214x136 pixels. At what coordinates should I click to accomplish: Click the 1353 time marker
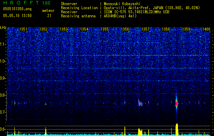[x=64, y=29]
